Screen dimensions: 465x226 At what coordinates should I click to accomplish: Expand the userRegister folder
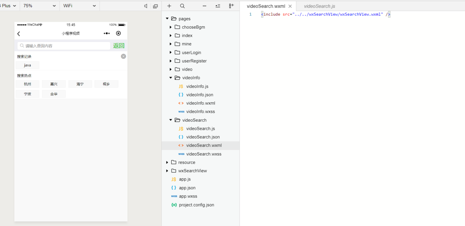(x=171, y=61)
